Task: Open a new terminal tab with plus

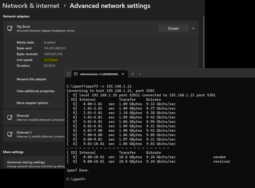Action: tap(133, 74)
